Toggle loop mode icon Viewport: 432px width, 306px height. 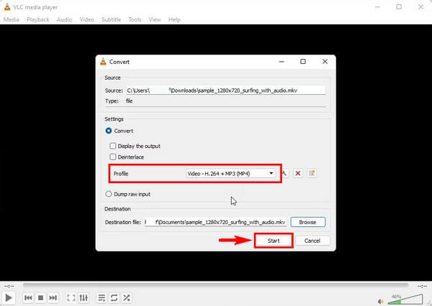tap(114, 298)
